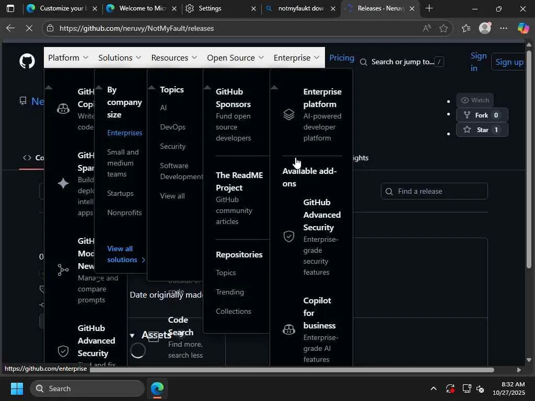Click the Fork button icon
This screenshot has width=535, height=401.
pos(467,115)
